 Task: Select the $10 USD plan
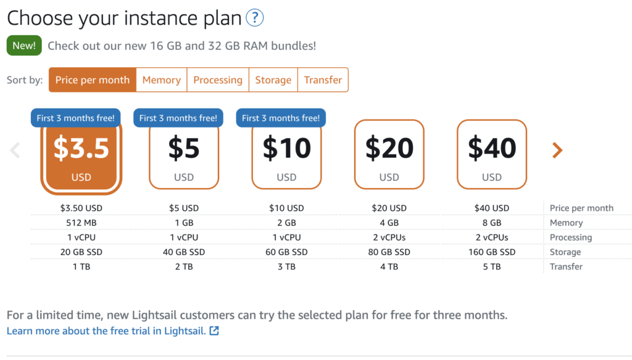286,157
